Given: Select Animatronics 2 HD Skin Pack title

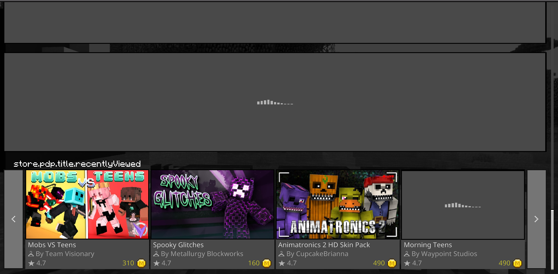Looking at the screenshot, I should (x=324, y=245).
